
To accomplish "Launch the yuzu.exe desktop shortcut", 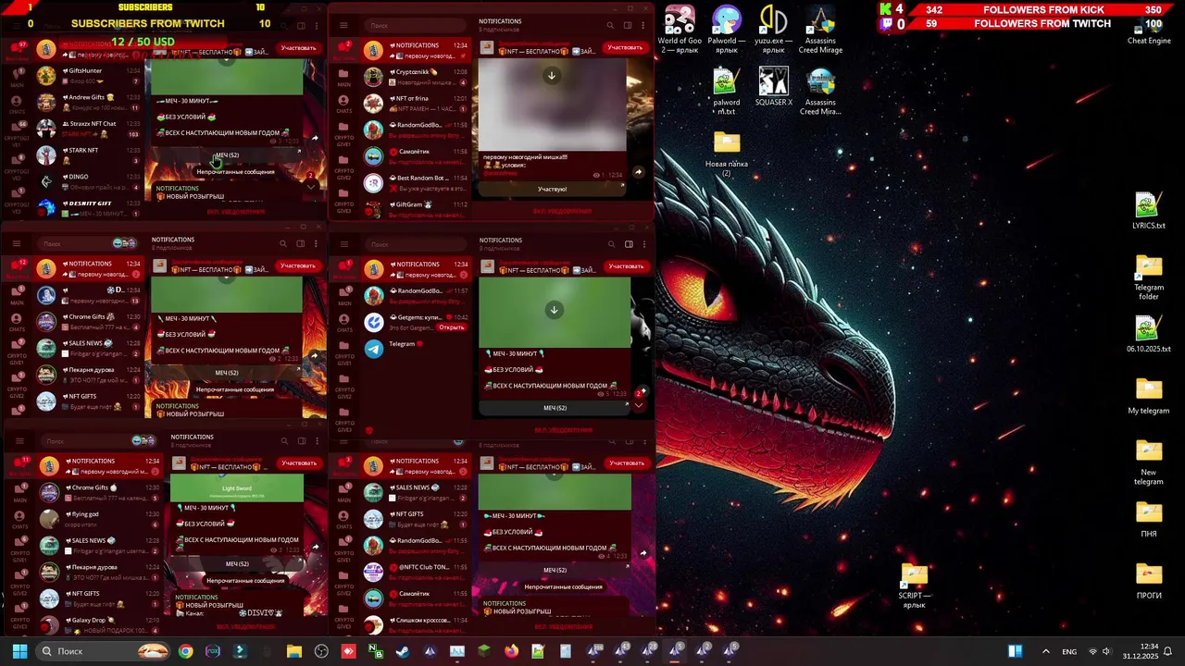I will [x=773, y=30].
